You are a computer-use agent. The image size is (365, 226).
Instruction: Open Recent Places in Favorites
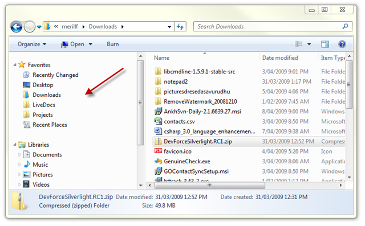50,125
